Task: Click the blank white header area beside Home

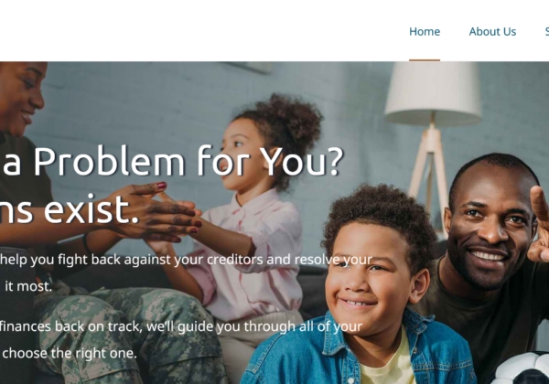Action: [x=203, y=31]
